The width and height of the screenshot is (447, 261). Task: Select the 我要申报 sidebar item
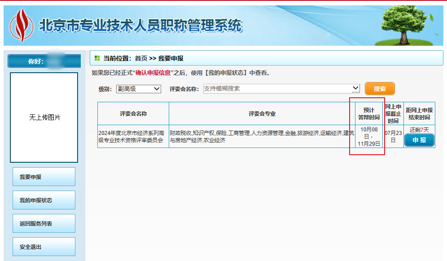click(44, 176)
